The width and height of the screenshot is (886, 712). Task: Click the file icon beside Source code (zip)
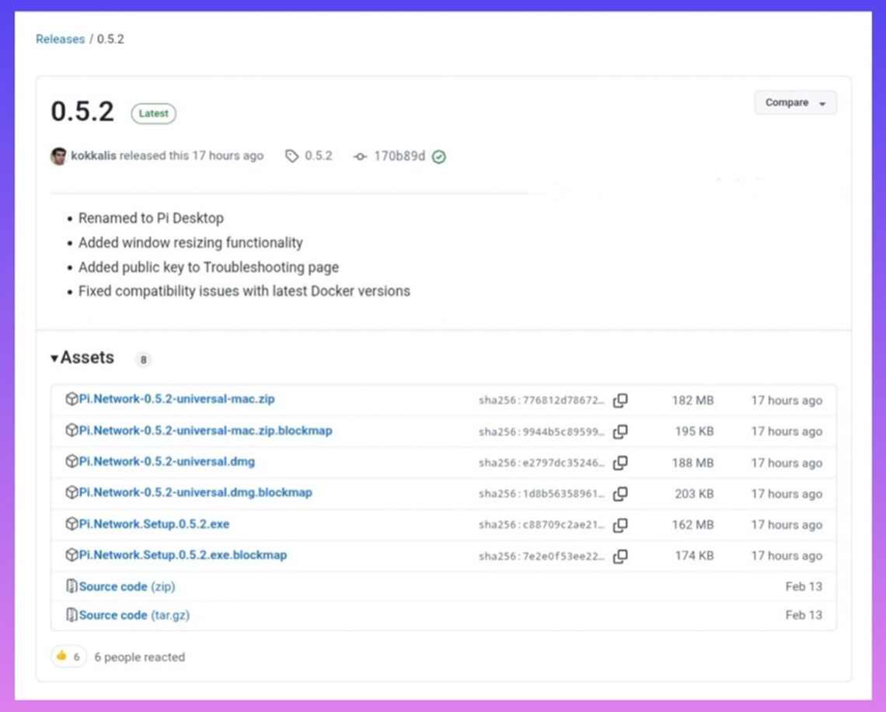[x=72, y=587]
